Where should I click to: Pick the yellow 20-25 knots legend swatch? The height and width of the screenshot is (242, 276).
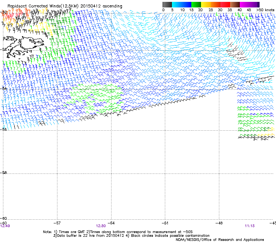tap(206, 4)
